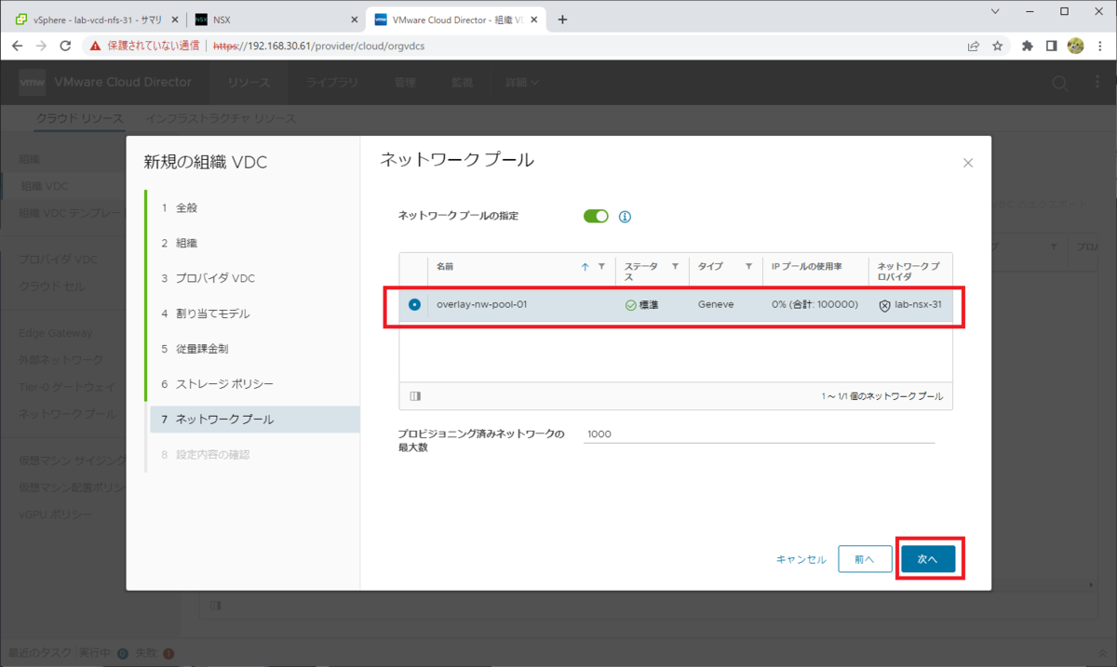Screen dimensions: 1117x667
Task: Click the Cloud Director search icon
Action: point(1059,83)
